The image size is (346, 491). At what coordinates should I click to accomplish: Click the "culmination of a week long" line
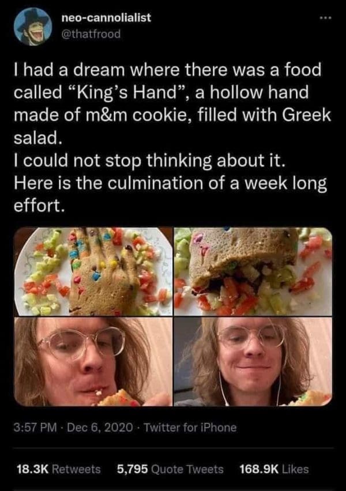pos(217,183)
